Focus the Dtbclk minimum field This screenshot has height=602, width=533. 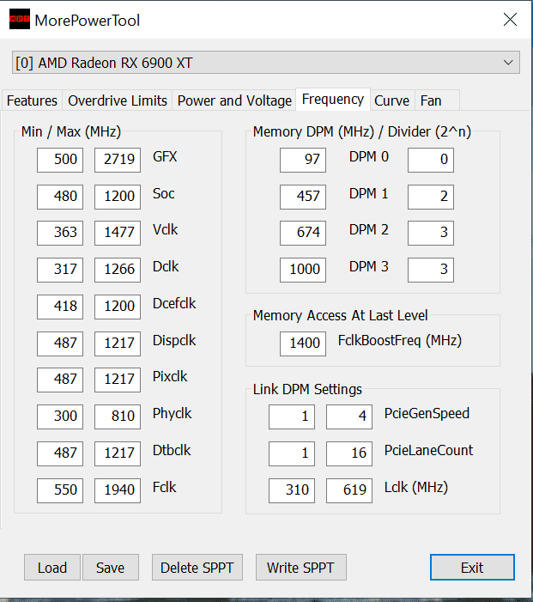coord(60,453)
